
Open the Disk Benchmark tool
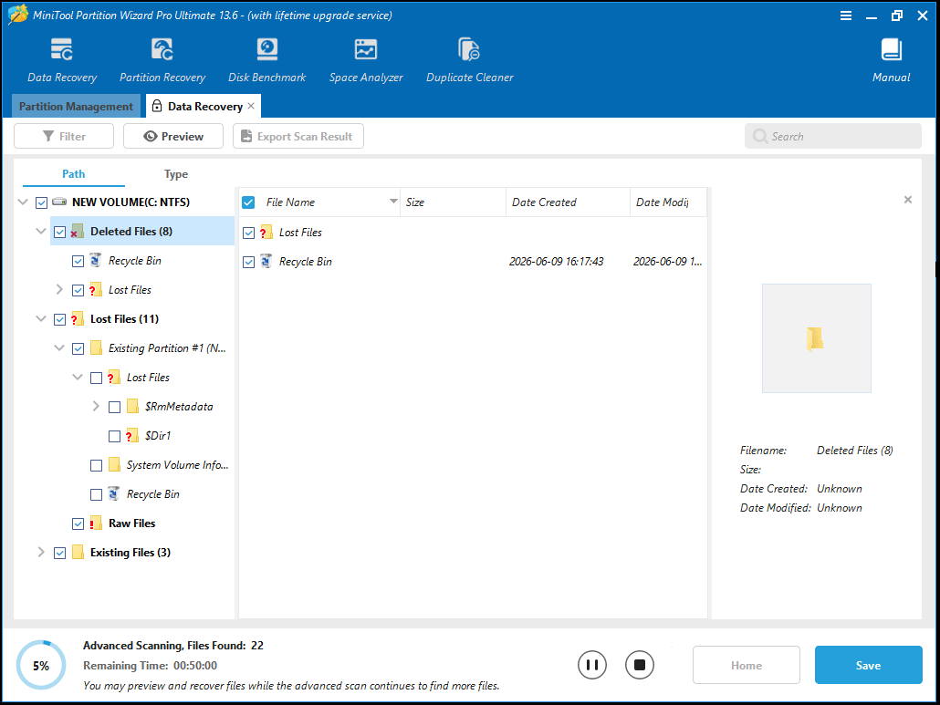pos(266,60)
